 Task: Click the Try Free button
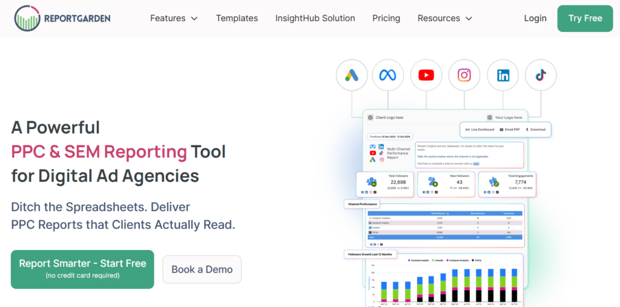[585, 18]
